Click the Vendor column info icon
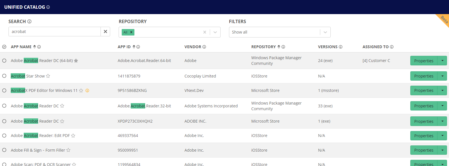The height and width of the screenshot is (166, 449). coord(204,47)
